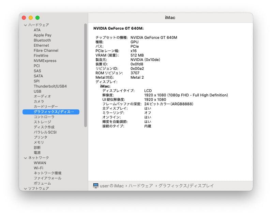Viewport: 272px width, 216px height.
Task: Click the PCIe lane width x16
Action: [134, 51]
